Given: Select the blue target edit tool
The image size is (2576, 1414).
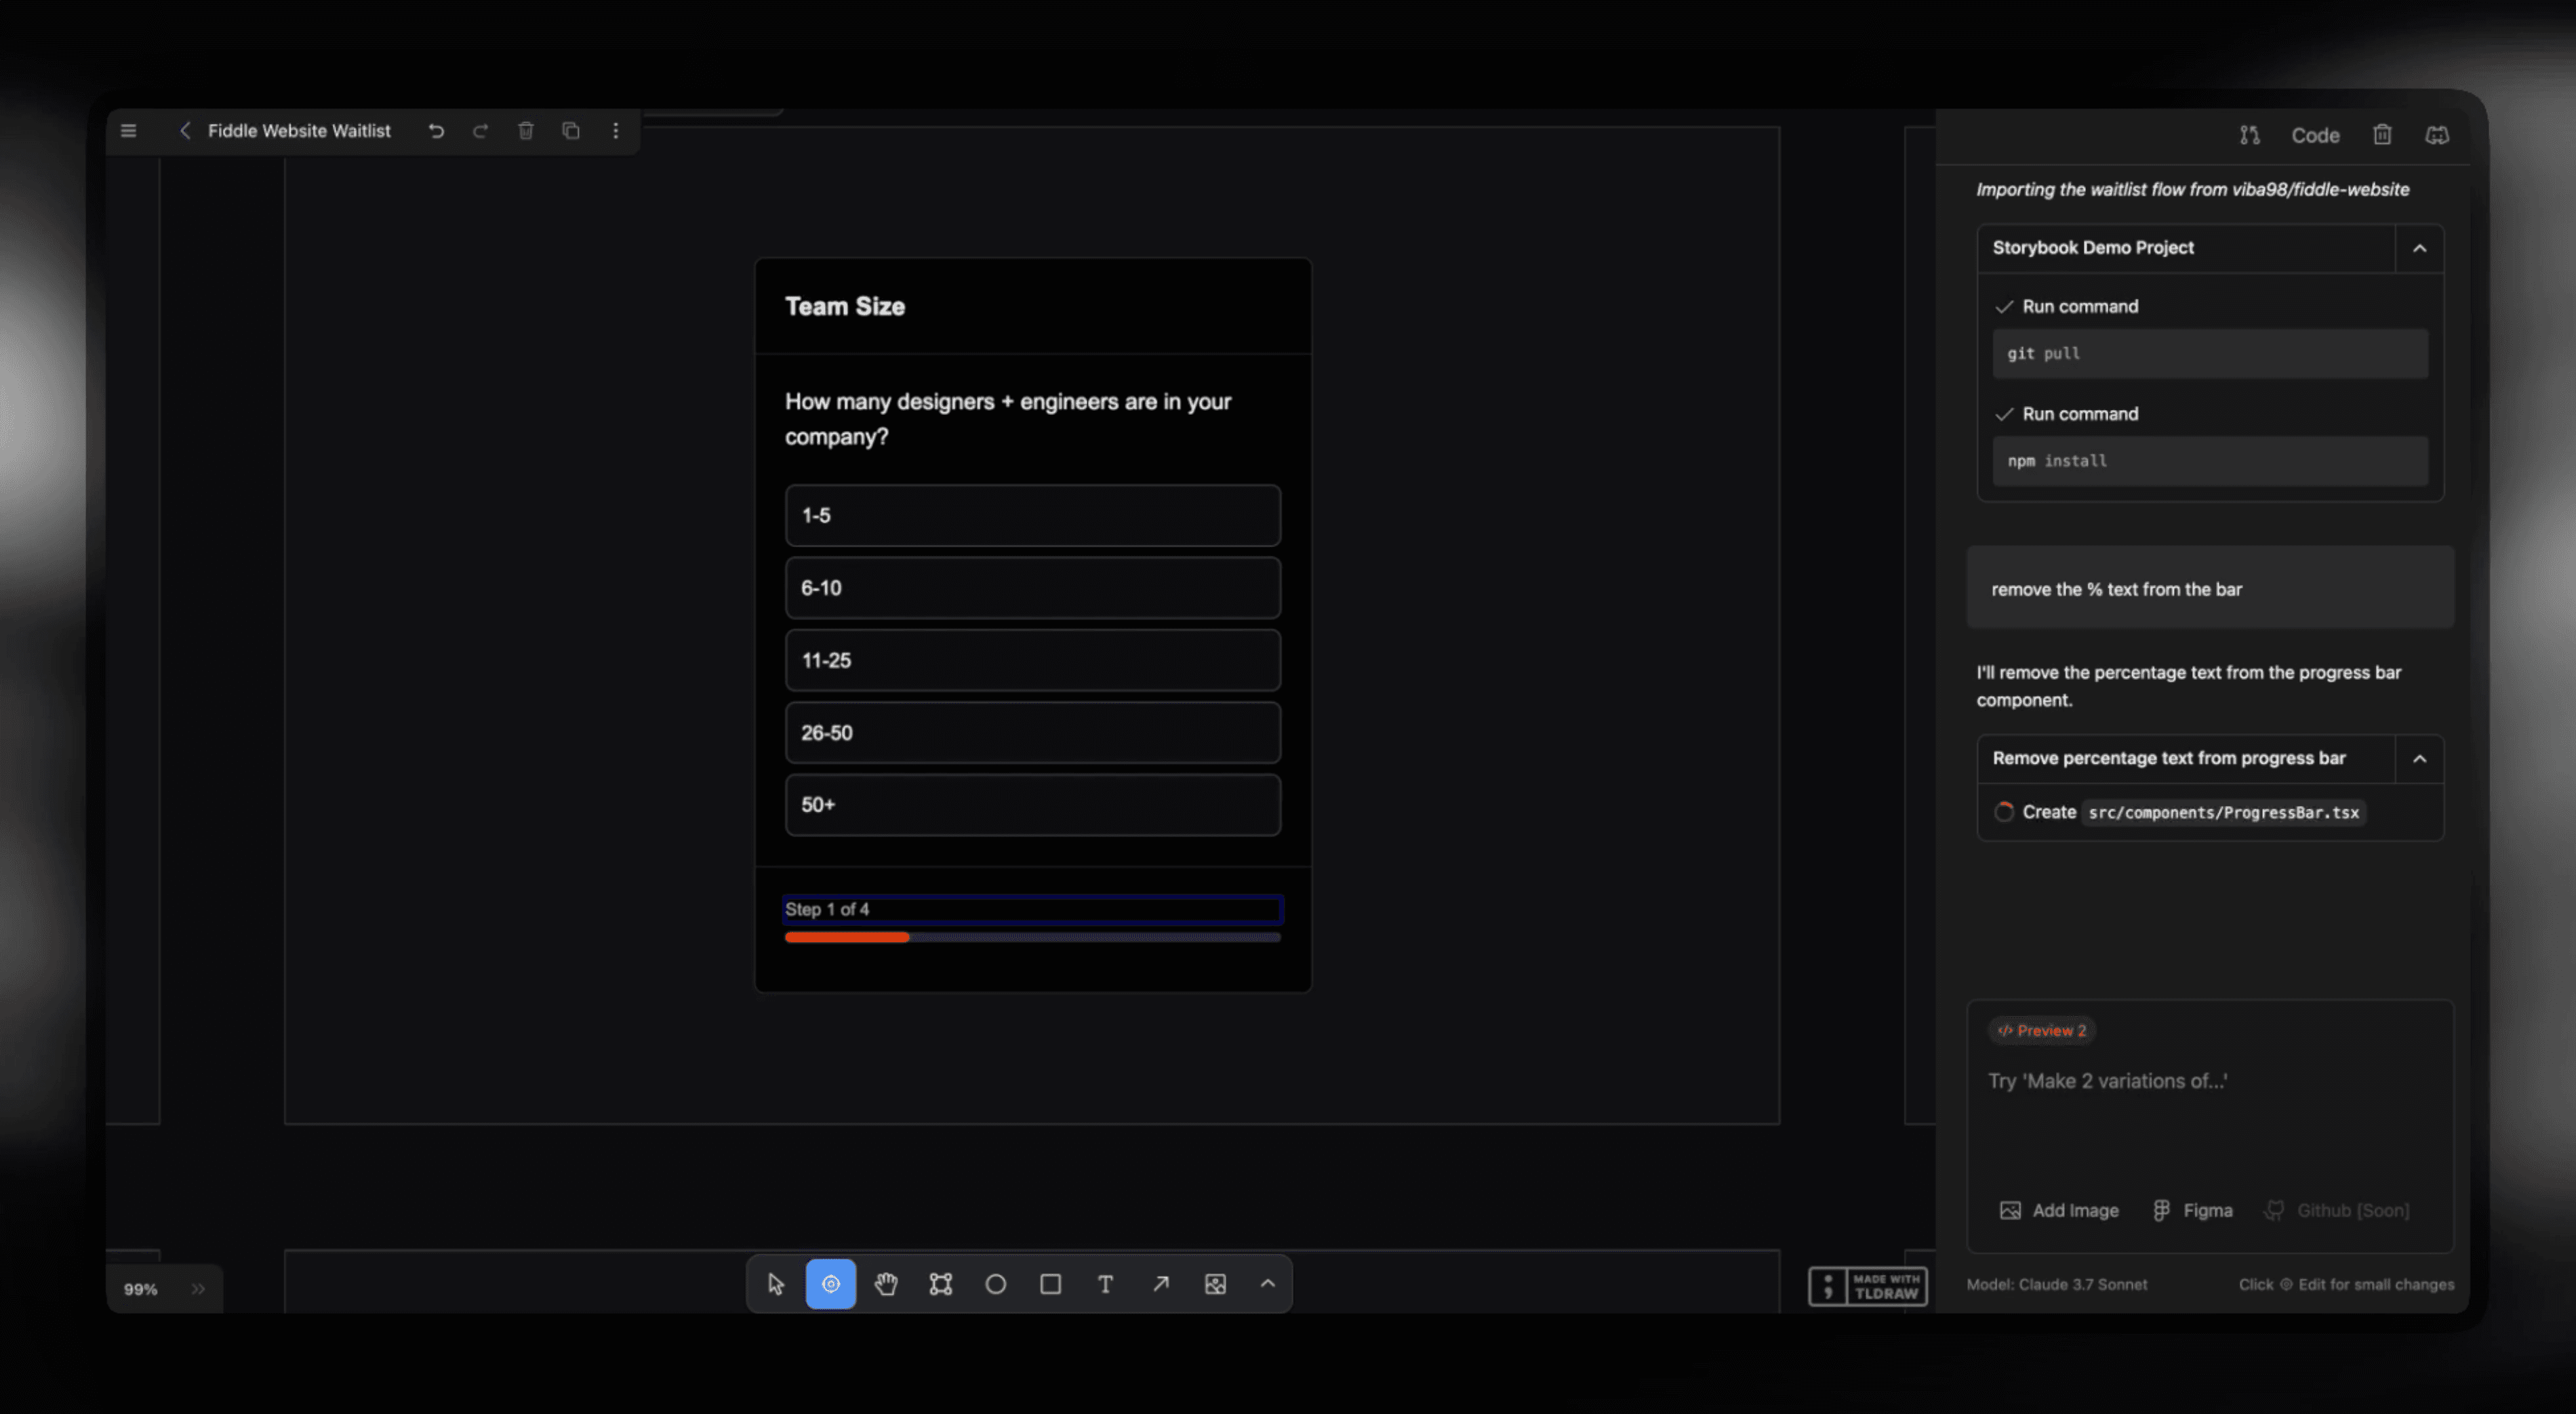Looking at the screenshot, I should coord(831,1284).
